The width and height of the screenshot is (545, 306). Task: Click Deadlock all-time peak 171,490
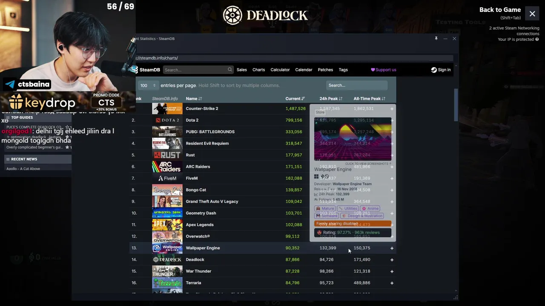click(362, 260)
